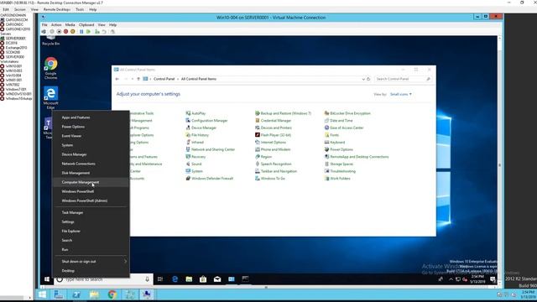
Task: Click the red Shut Down VM toolbar button
Action: coord(65,32)
